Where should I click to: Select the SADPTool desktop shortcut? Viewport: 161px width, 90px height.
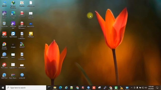pyautogui.click(x=4, y=76)
